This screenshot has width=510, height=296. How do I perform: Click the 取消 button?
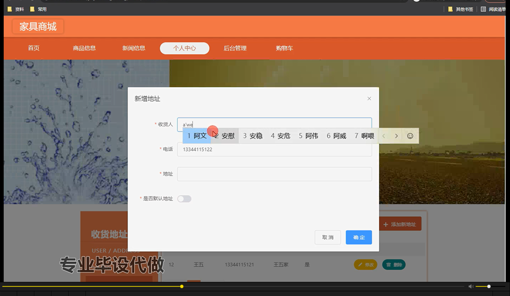tap(327, 237)
